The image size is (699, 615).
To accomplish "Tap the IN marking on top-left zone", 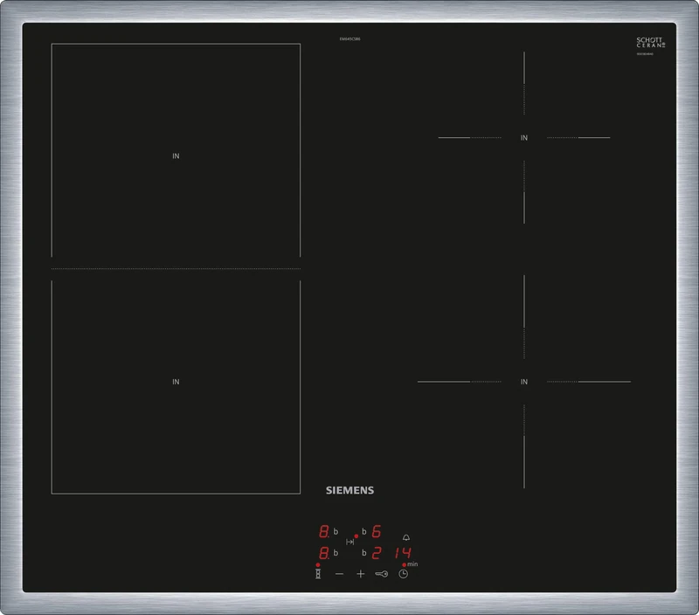I will coord(174,155).
